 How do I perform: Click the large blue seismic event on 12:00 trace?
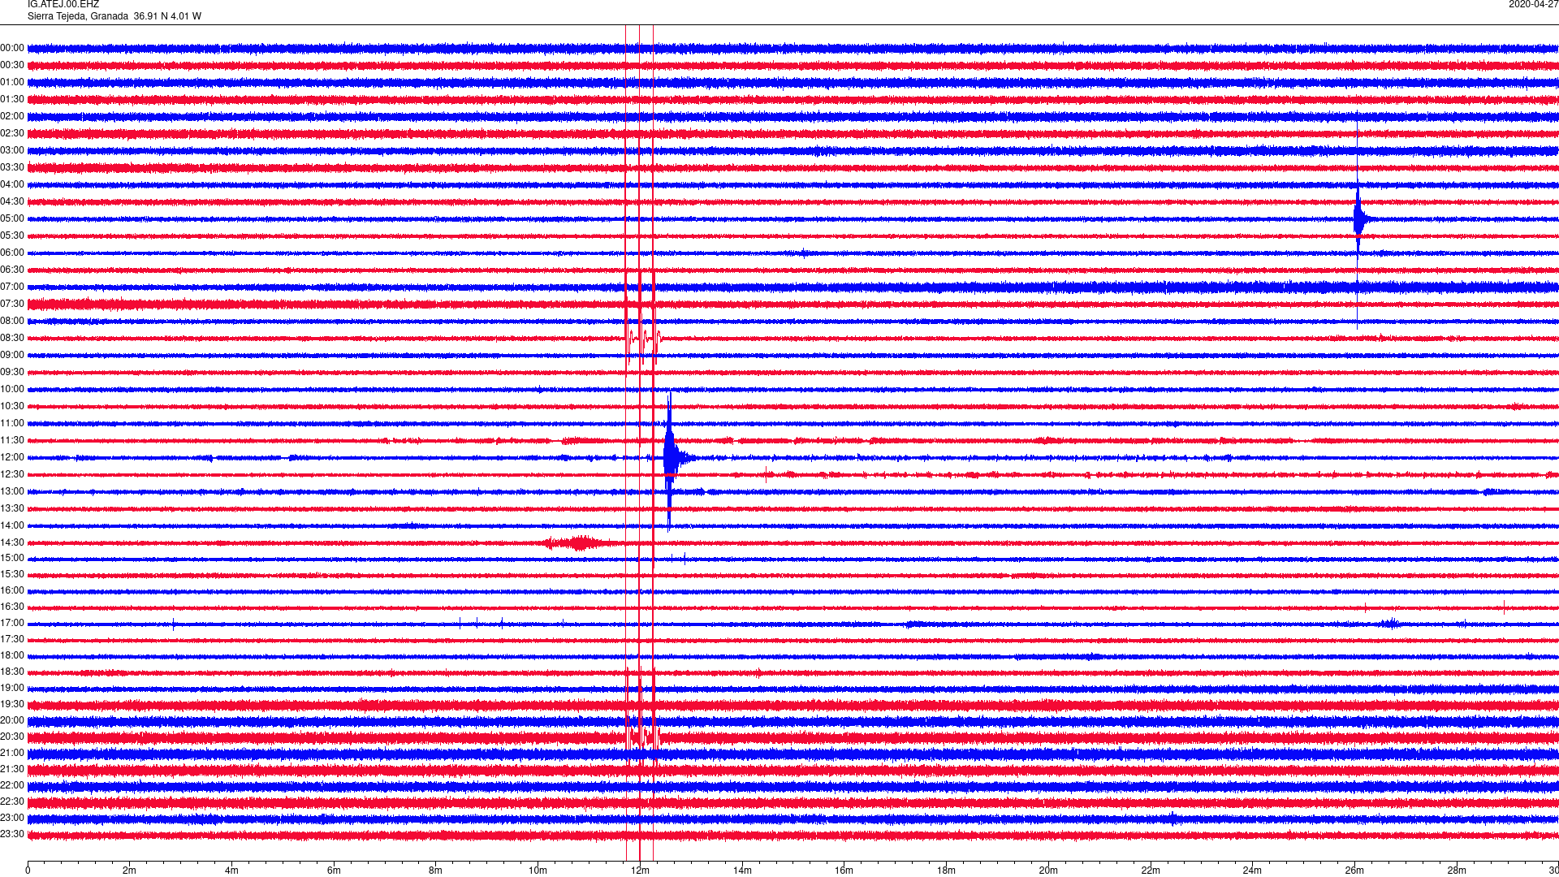point(671,460)
